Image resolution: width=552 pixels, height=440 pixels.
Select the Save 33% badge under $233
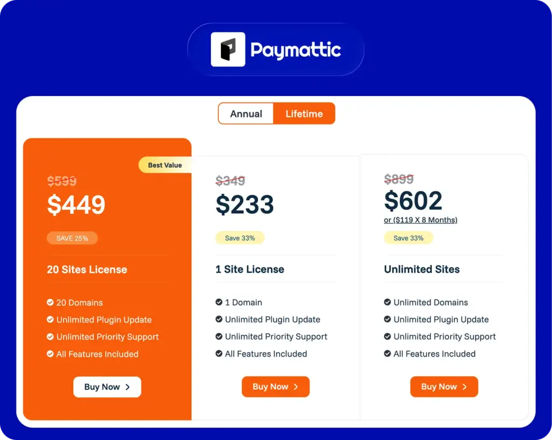(240, 238)
